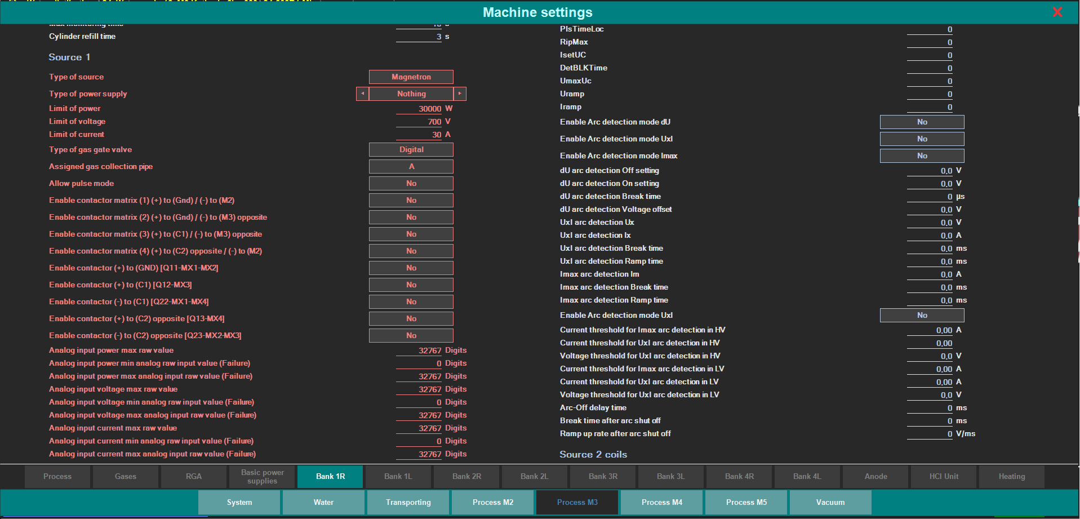Click left arrow of power supply type

point(362,94)
